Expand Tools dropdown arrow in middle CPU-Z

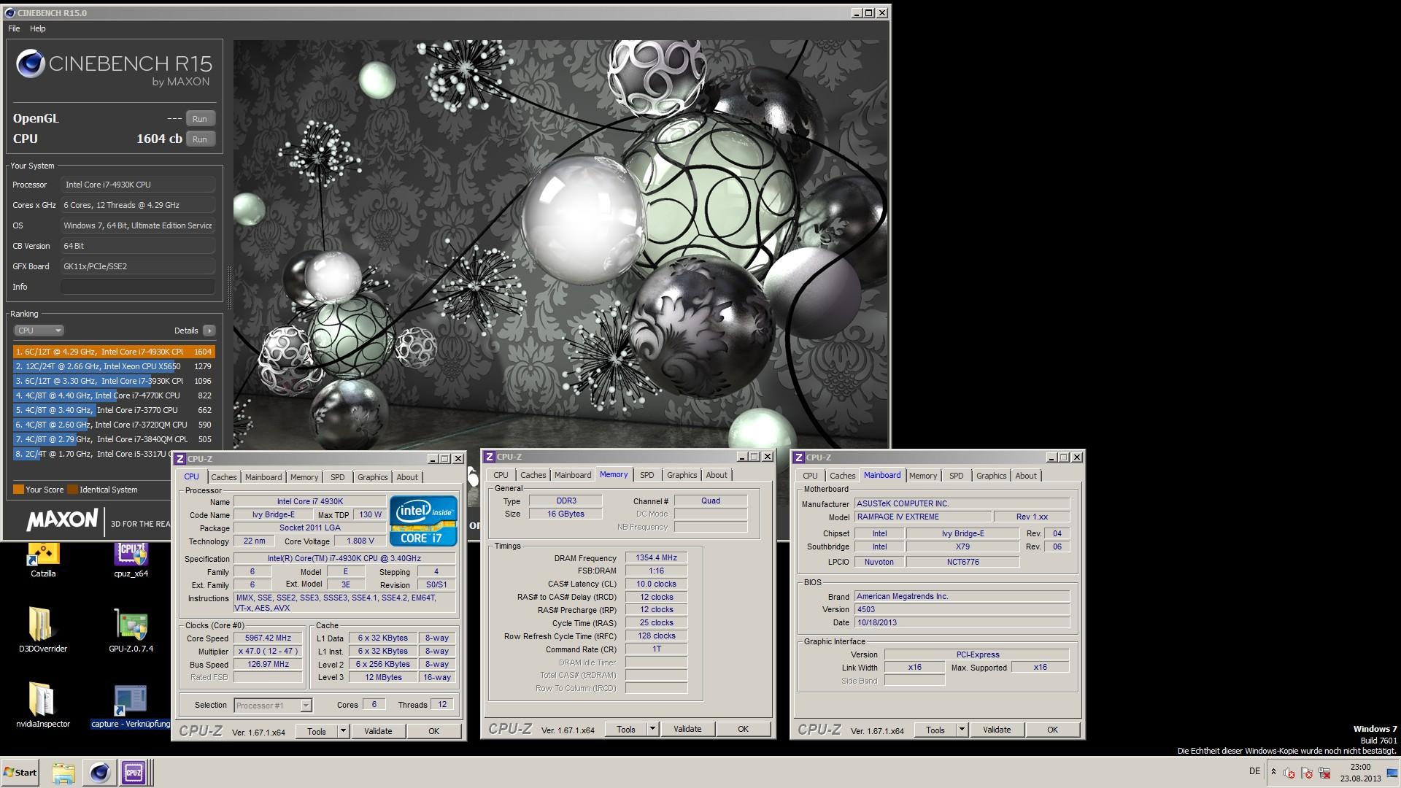(x=652, y=729)
